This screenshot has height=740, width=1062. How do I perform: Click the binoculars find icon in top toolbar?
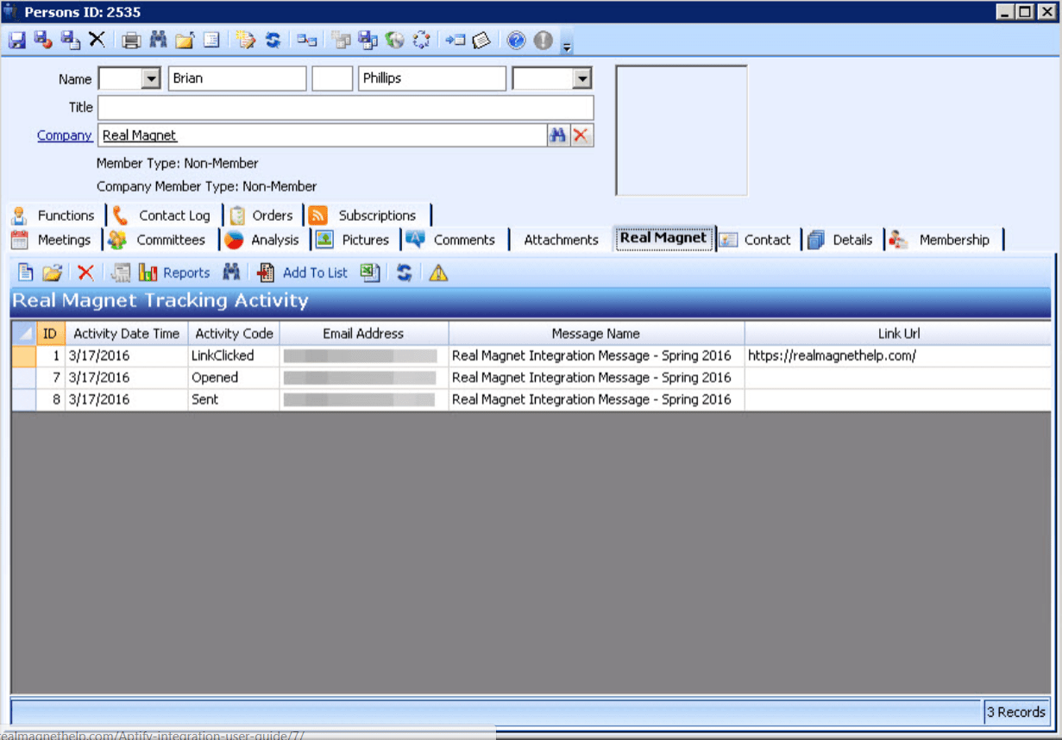[x=158, y=40]
